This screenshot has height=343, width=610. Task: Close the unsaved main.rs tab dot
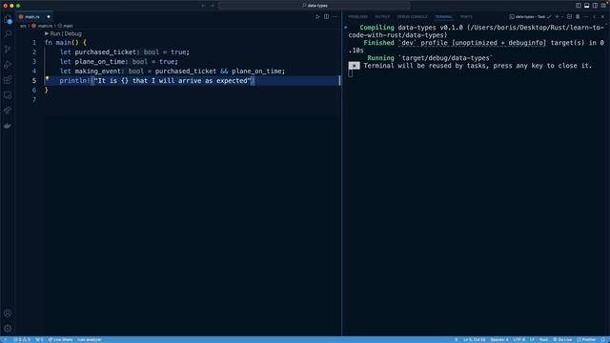[49, 17]
